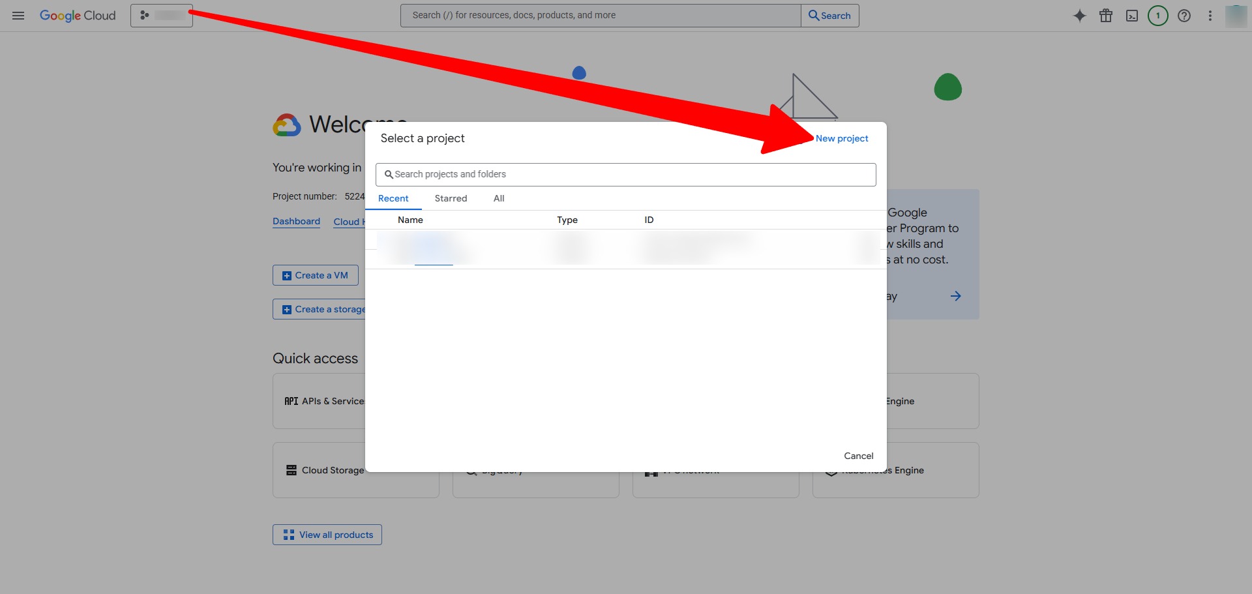Click the Create a storage bucket button
The width and height of the screenshot is (1252, 594).
320,309
